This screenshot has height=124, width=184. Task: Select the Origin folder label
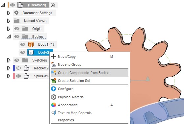coord(37,29)
